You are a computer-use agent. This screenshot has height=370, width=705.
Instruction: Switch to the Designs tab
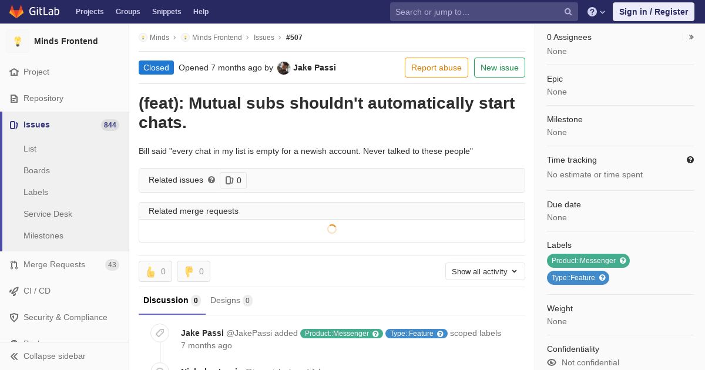click(231, 300)
